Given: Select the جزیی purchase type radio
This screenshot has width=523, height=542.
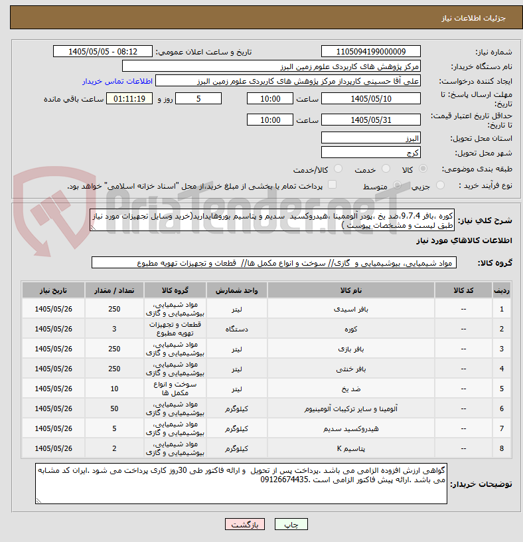Looking at the screenshot, I should pyautogui.click(x=440, y=185).
